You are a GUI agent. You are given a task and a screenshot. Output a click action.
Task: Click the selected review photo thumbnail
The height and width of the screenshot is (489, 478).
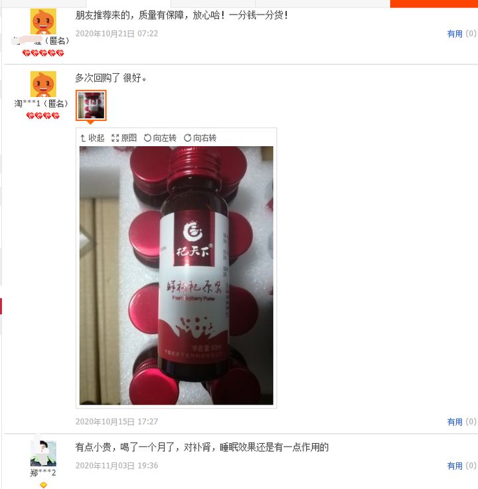(x=91, y=106)
